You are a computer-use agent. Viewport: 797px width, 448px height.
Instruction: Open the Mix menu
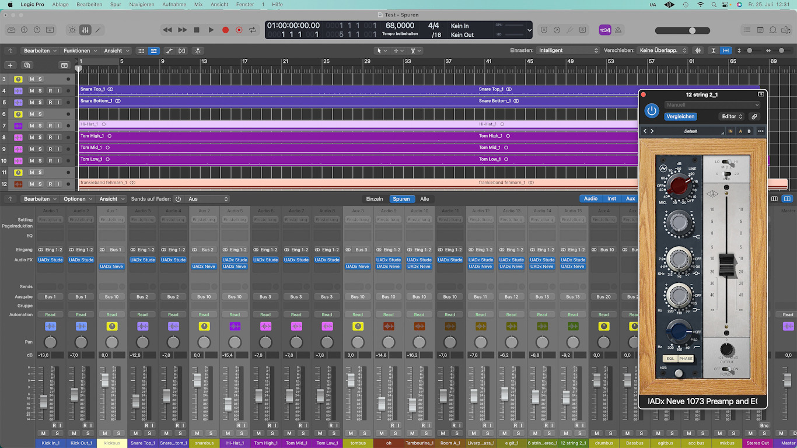point(198,4)
